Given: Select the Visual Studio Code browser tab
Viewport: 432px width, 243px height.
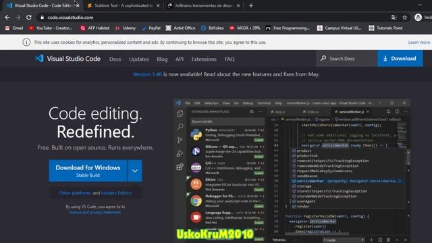Looking at the screenshot, I should [x=43, y=5].
